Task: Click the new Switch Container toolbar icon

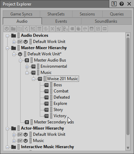Action: [x=46, y=29]
